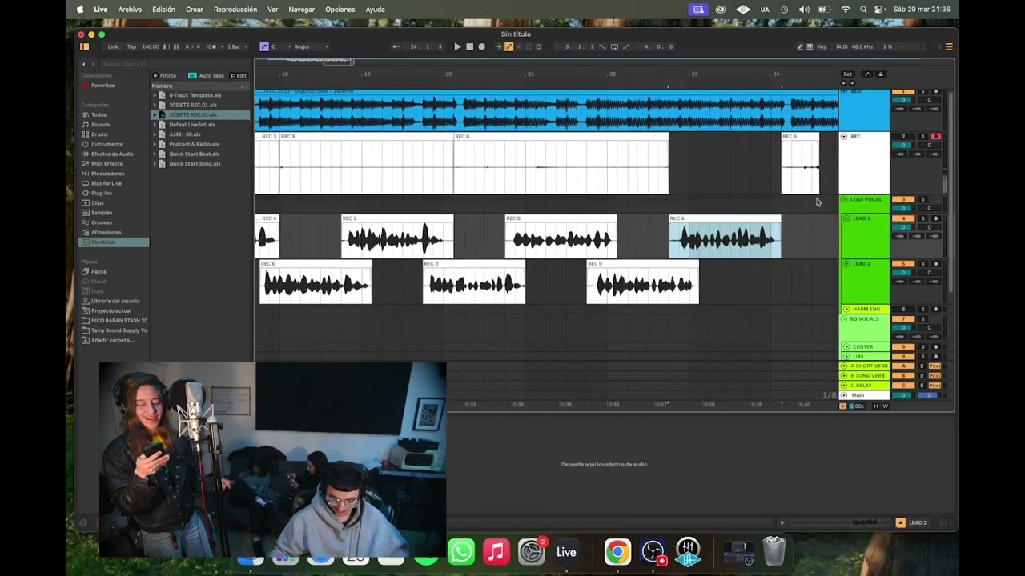Open the Edición menu
This screenshot has height=576, width=1025.
[163, 10]
